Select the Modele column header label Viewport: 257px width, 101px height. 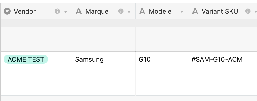tap(160, 11)
